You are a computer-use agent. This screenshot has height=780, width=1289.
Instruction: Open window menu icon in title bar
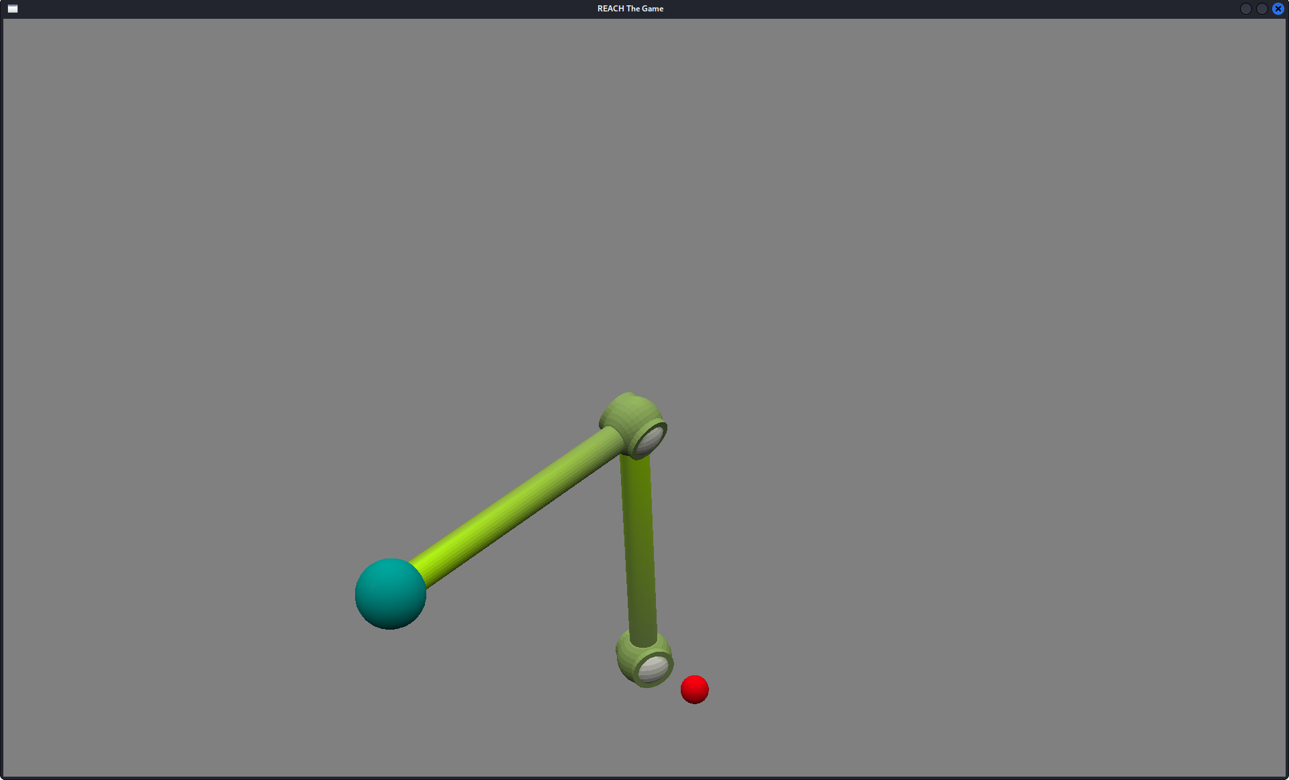pos(12,9)
